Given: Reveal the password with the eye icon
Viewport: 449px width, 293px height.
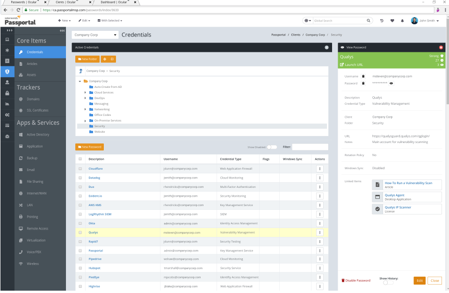Looking at the screenshot, I should click(x=391, y=83).
